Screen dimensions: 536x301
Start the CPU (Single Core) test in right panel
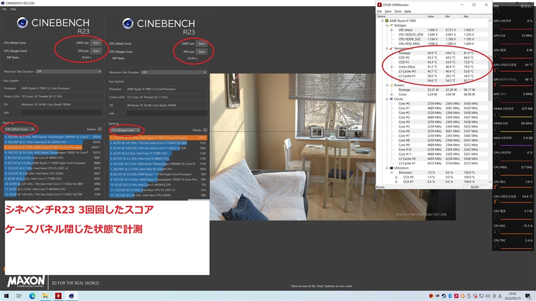coord(202,52)
